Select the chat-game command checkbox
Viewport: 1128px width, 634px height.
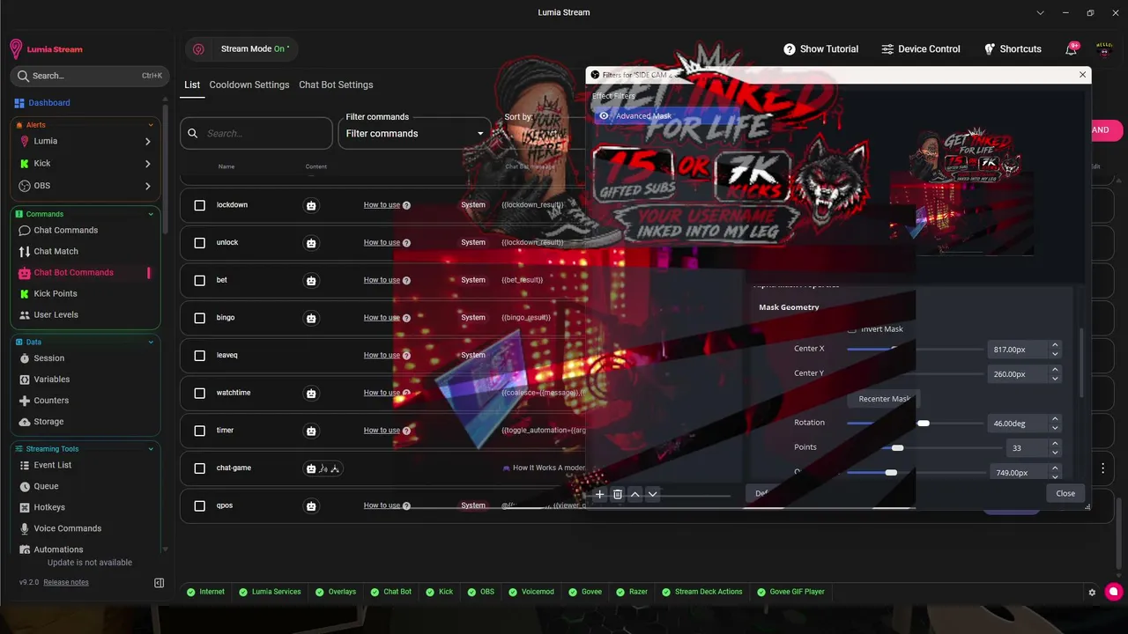pos(199,468)
